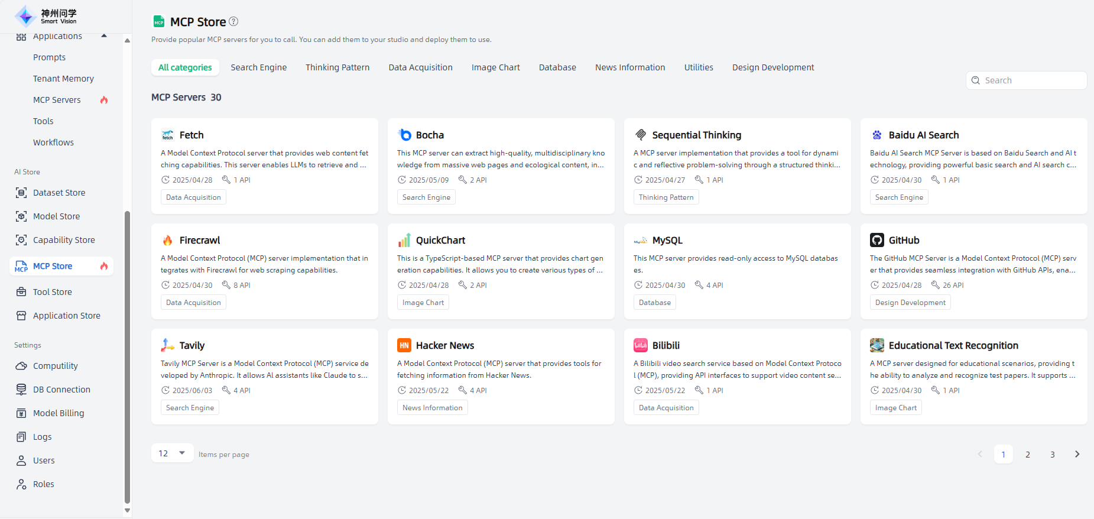Open Tenant Memory in the sidebar
The height and width of the screenshot is (519, 1094).
(x=64, y=79)
